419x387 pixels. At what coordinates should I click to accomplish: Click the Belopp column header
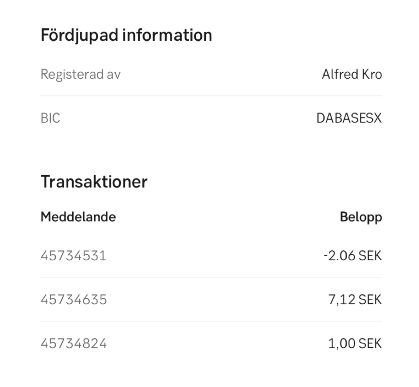[360, 217]
